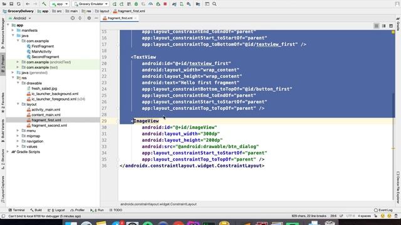This screenshot has height=225, width=401.
Task: Open the Event Log button
Action: coord(383,210)
